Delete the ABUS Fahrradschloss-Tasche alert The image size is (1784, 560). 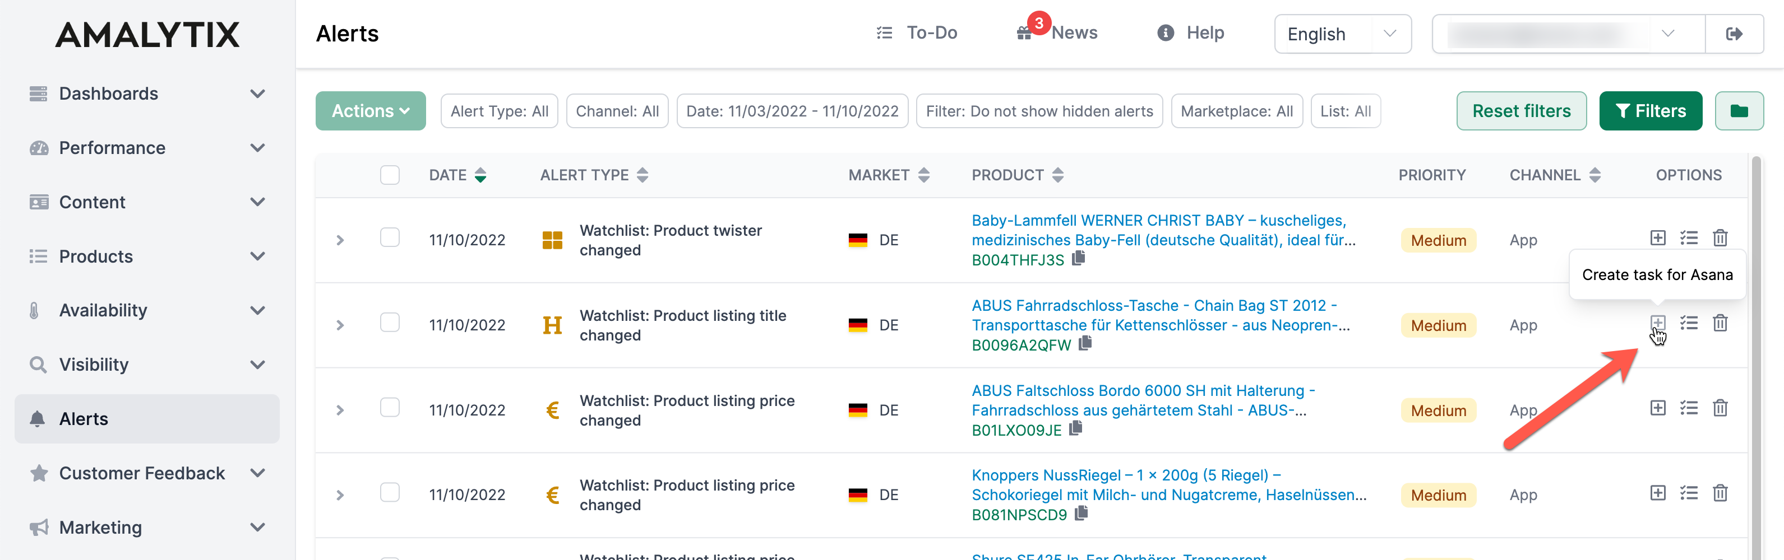point(1720,323)
